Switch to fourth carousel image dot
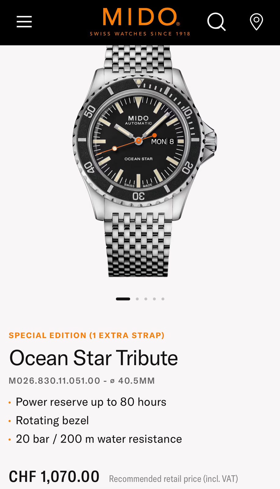 click(154, 299)
